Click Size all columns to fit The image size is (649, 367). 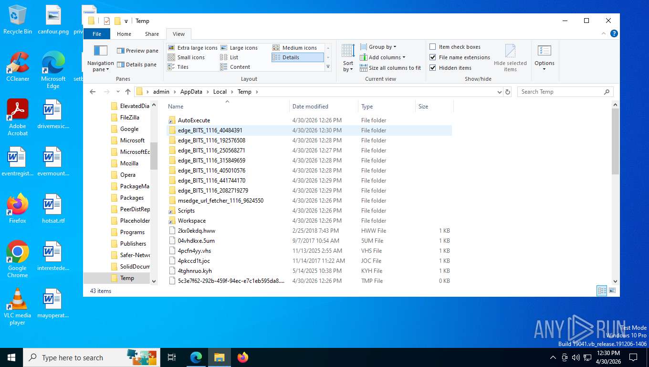tap(390, 68)
